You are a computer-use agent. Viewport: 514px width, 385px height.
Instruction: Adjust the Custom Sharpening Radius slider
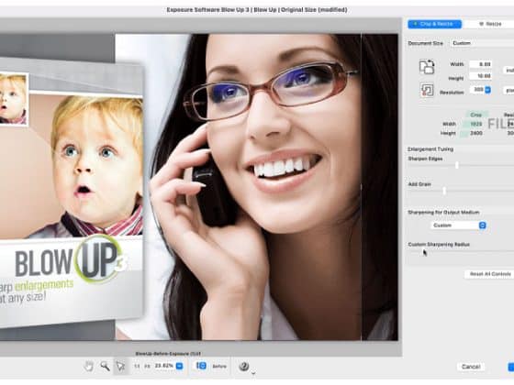(x=461, y=252)
